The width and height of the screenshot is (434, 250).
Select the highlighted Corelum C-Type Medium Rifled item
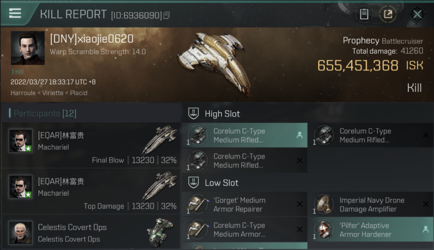pos(245,135)
